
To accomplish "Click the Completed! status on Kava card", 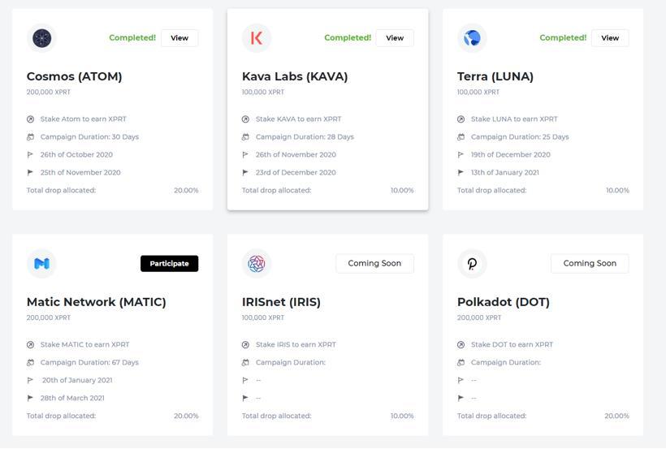I will point(348,38).
